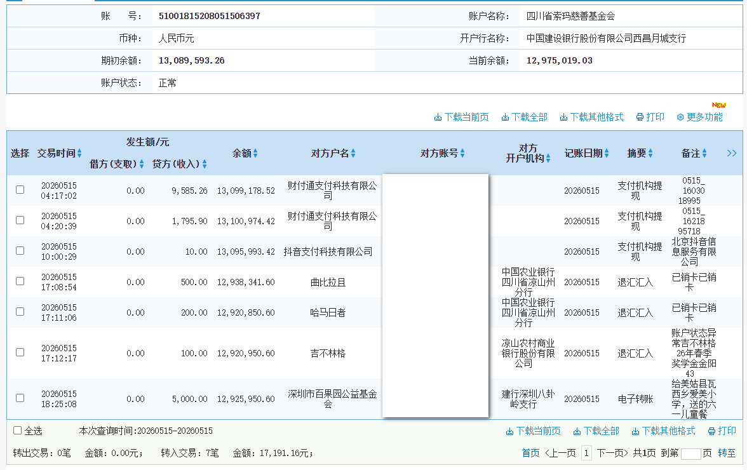Select the 17:08:54 transaction checkbox
This screenshot has height=470, width=747.
point(20,281)
